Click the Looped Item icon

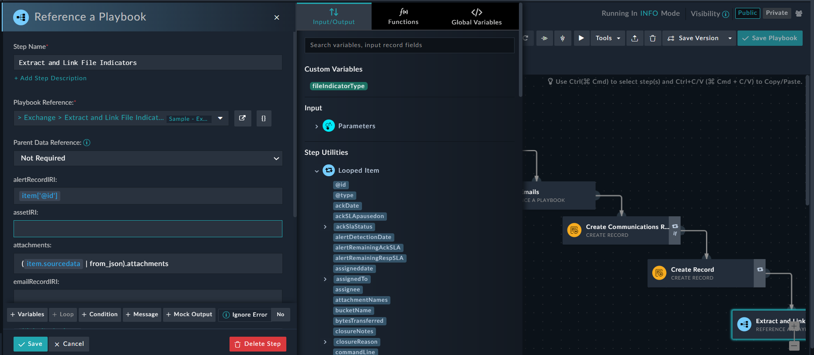pos(329,170)
